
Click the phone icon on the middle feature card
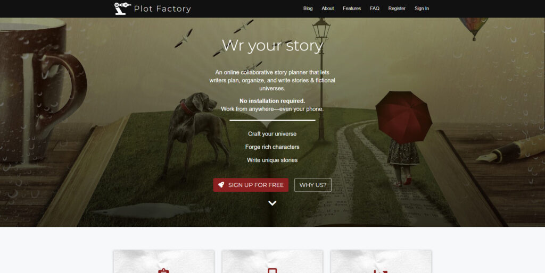[272, 271]
